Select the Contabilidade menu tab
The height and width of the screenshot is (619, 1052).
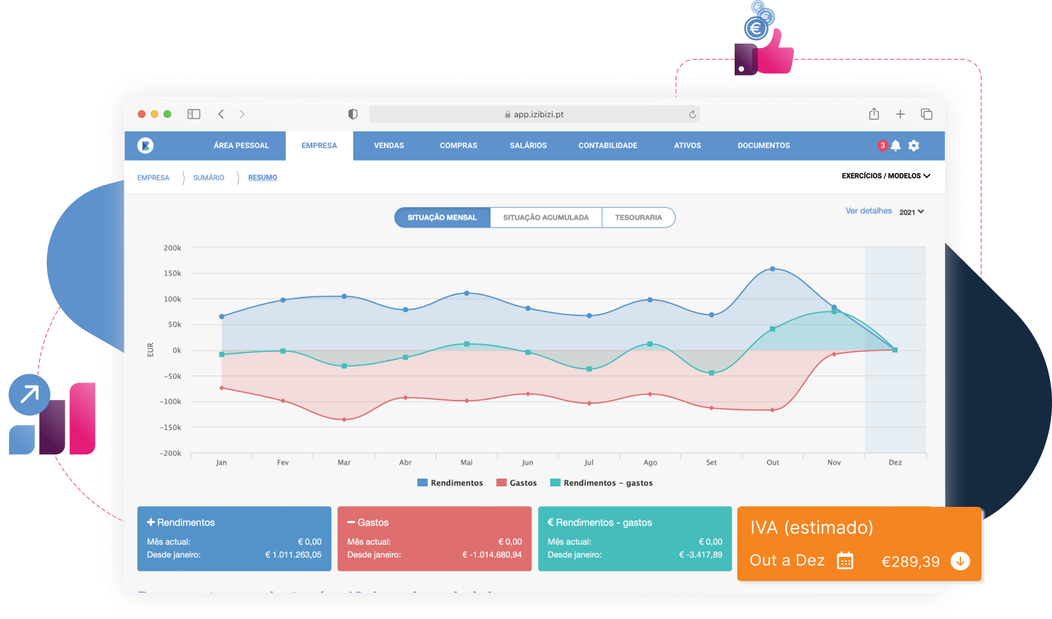click(x=608, y=145)
